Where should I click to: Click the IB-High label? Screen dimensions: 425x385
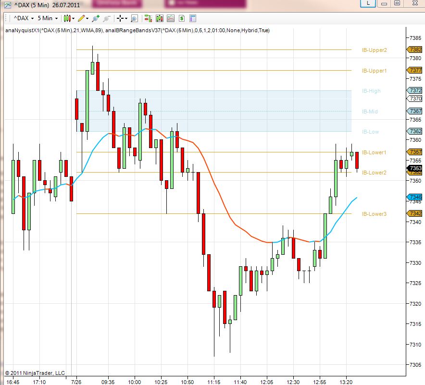pos(371,91)
